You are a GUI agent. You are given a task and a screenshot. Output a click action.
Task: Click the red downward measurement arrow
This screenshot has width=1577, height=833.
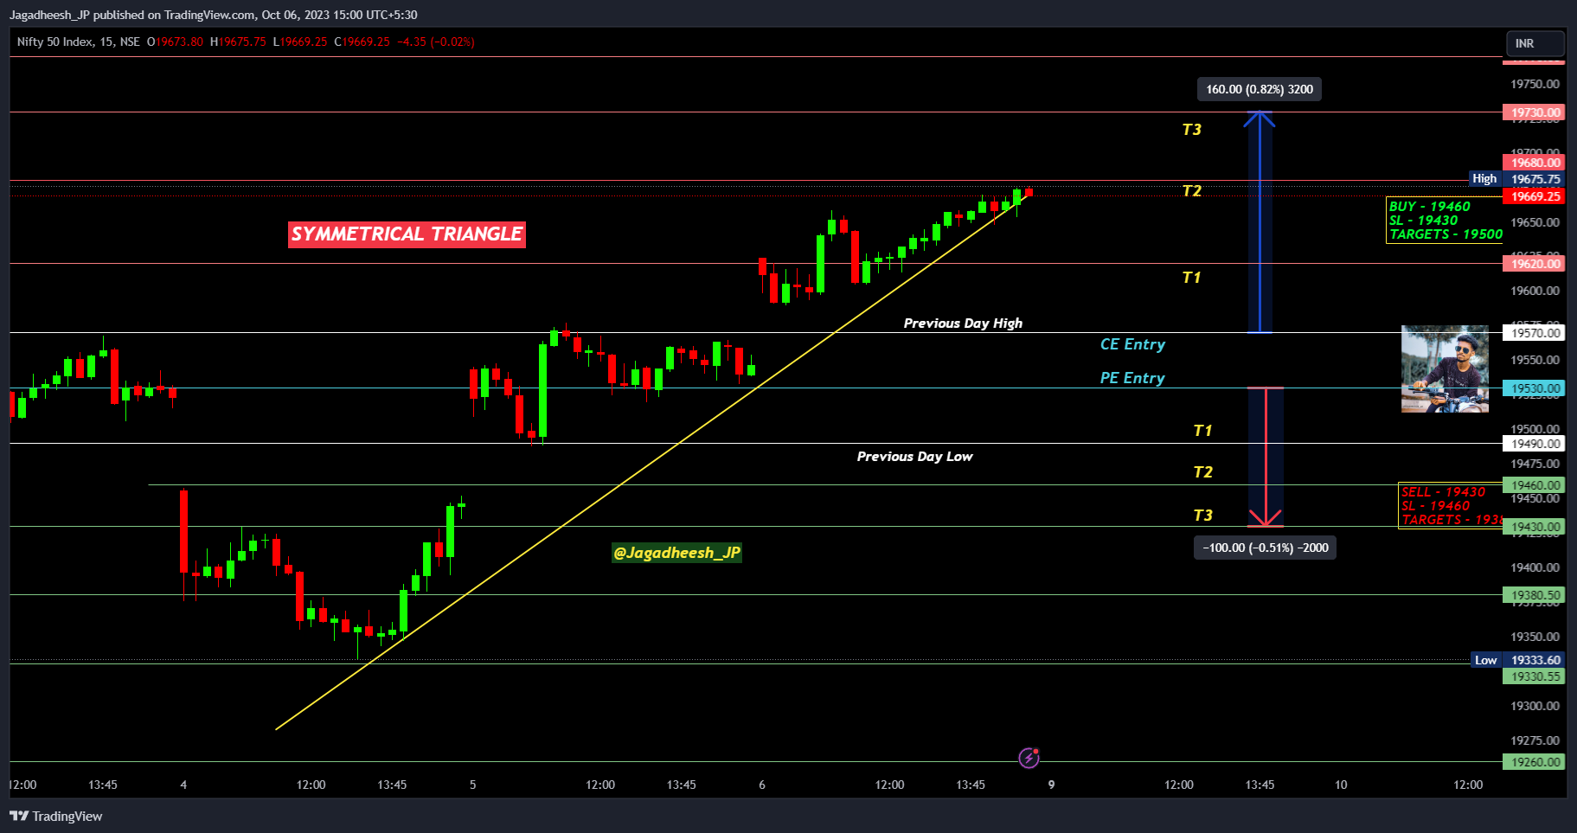(x=1266, y=458)
